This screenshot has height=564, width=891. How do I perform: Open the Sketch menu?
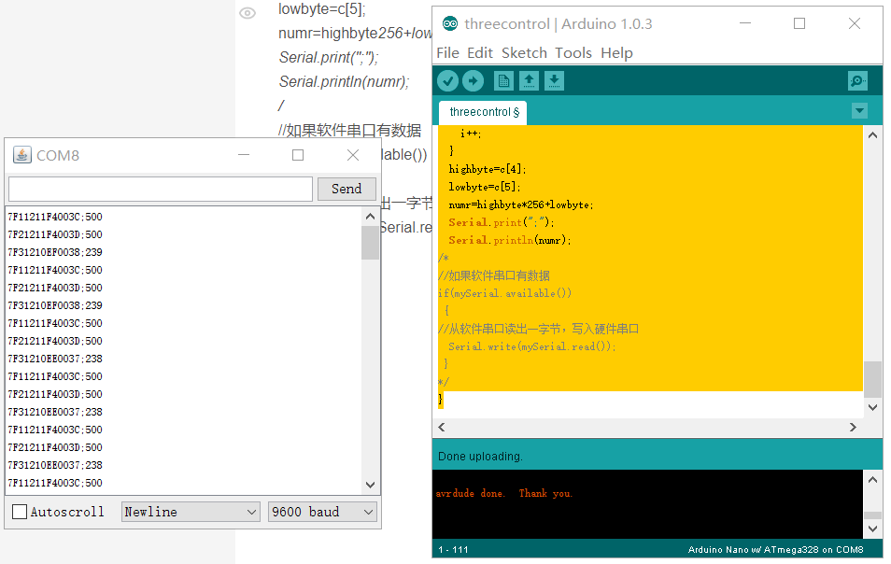pyautogui.click(x=523, y=52)
